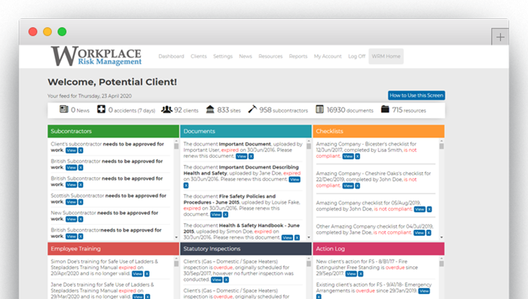The height and width of the screenshot is (299, 528).
Task: Click the subcontractors hammer icon
Action: 252,110
